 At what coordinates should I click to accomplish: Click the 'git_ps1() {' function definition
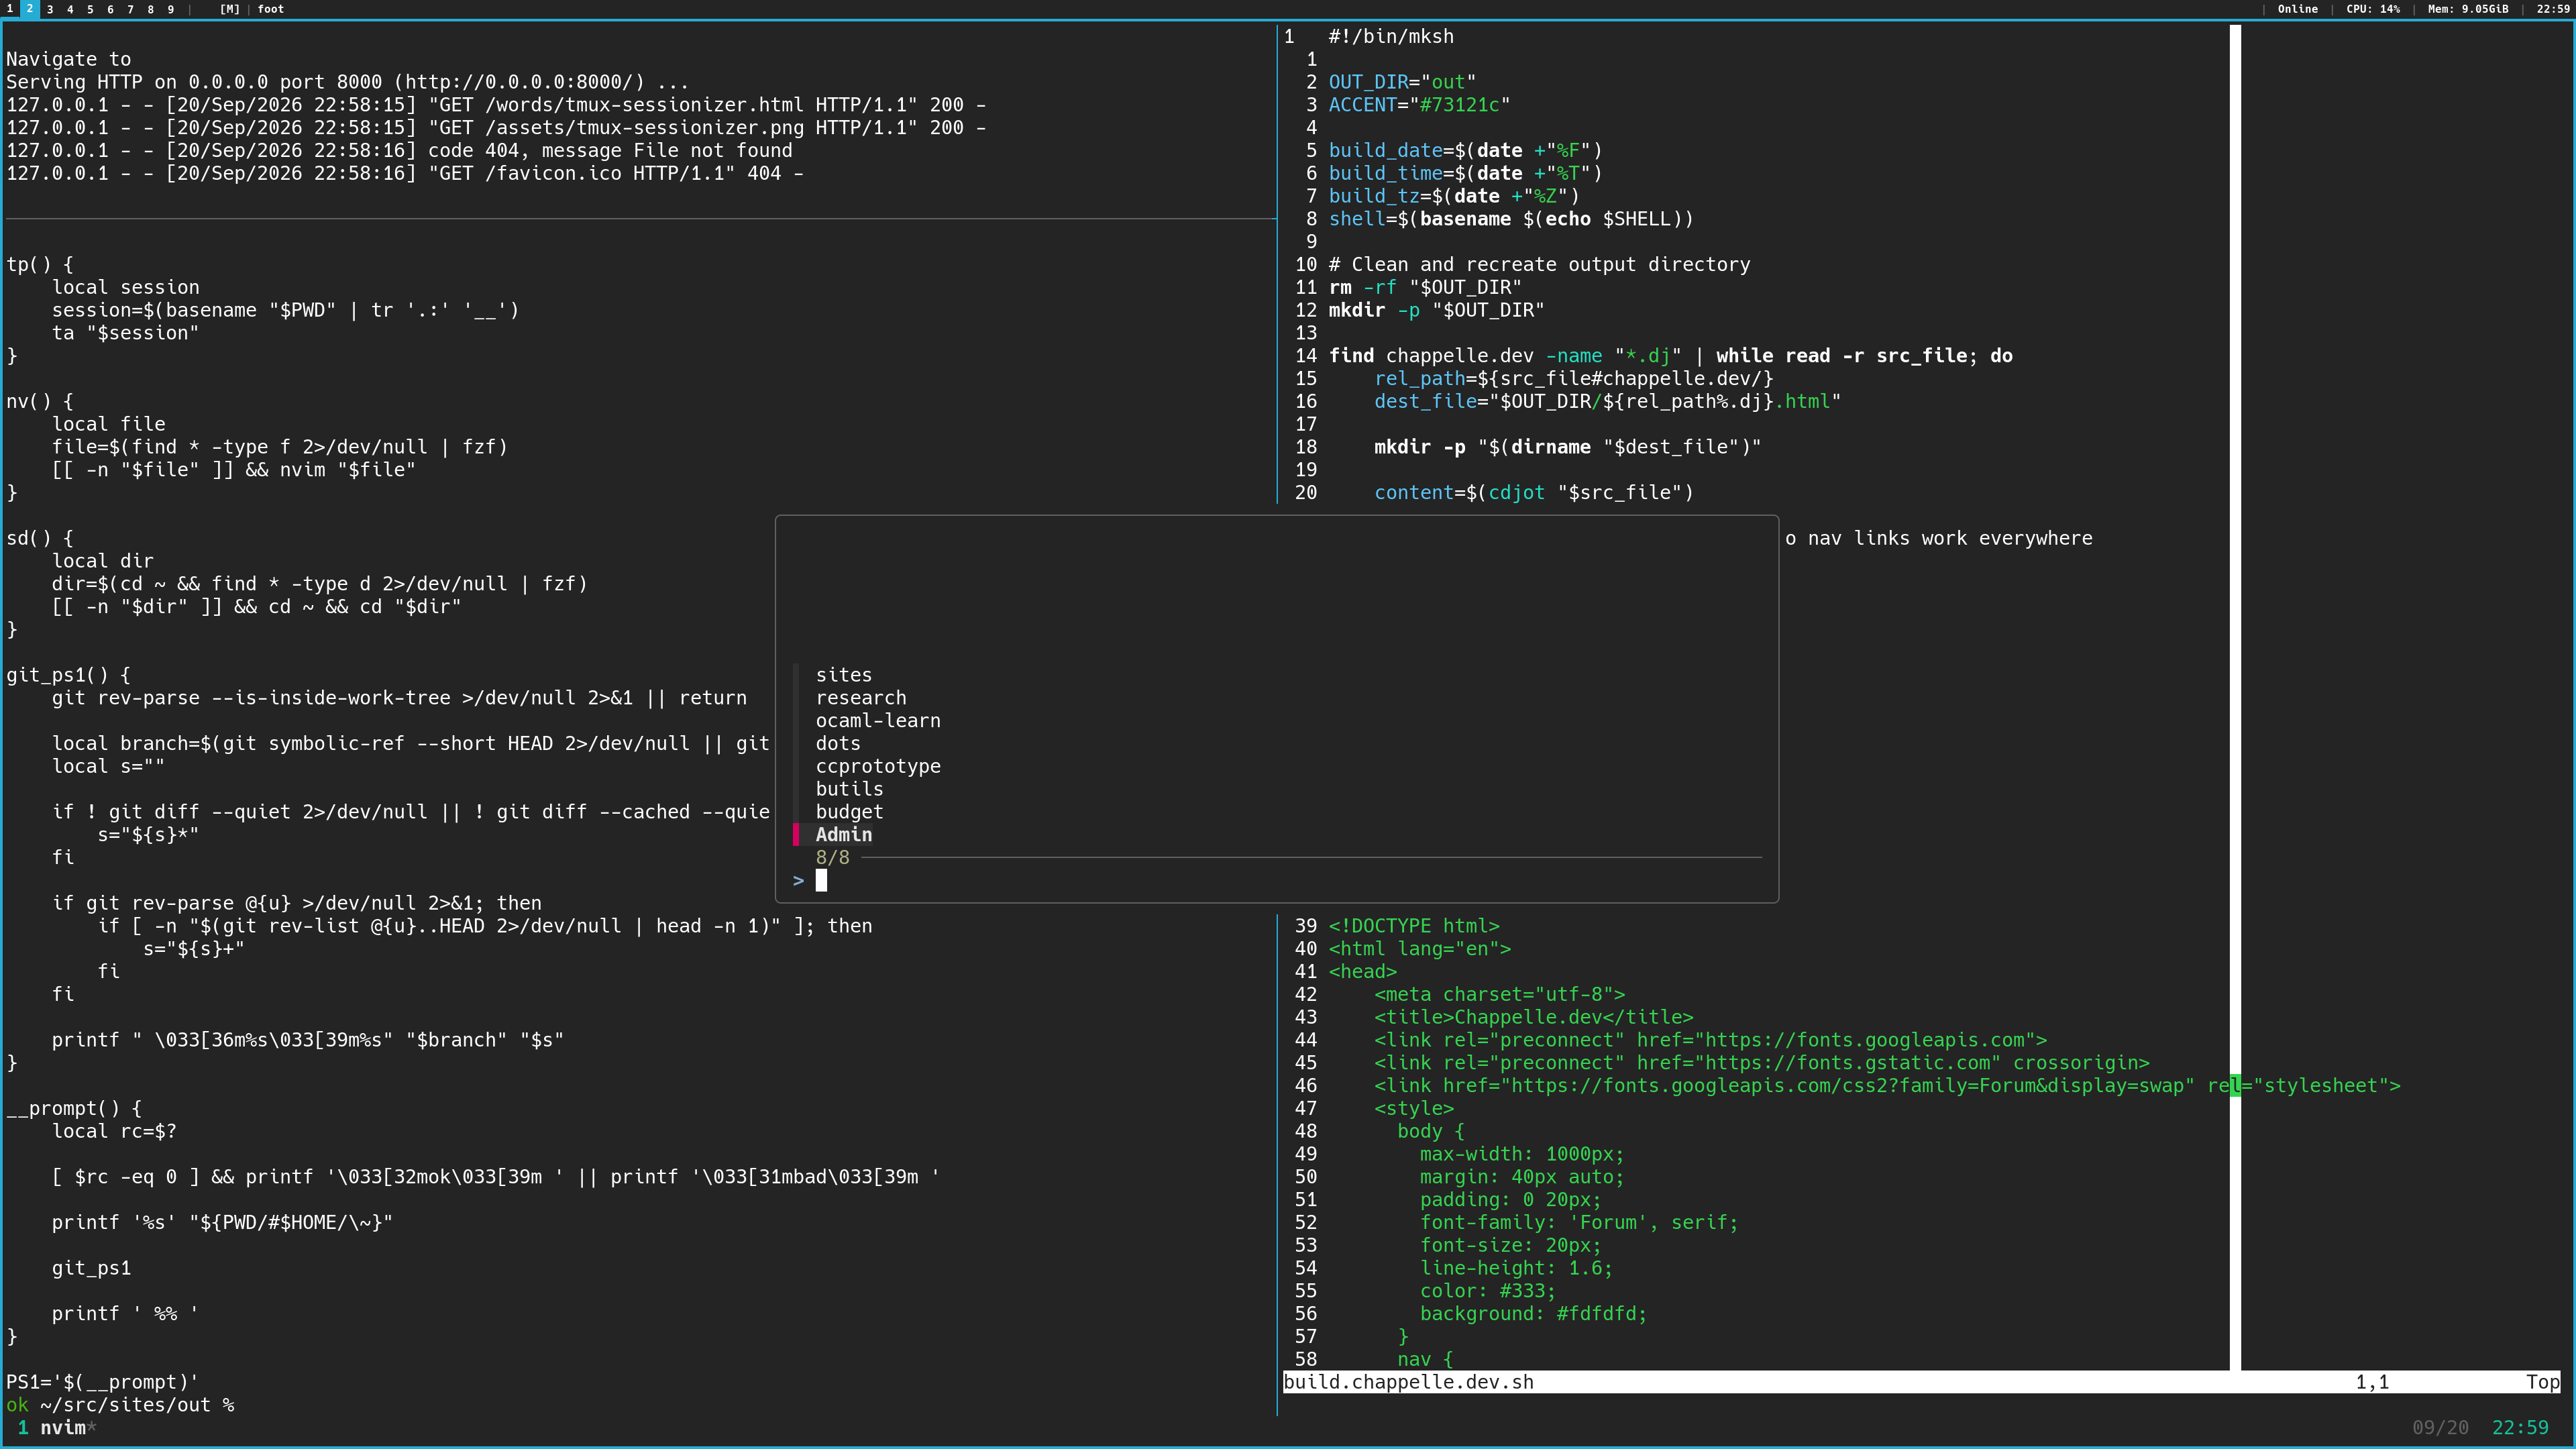tap(68, 675)
